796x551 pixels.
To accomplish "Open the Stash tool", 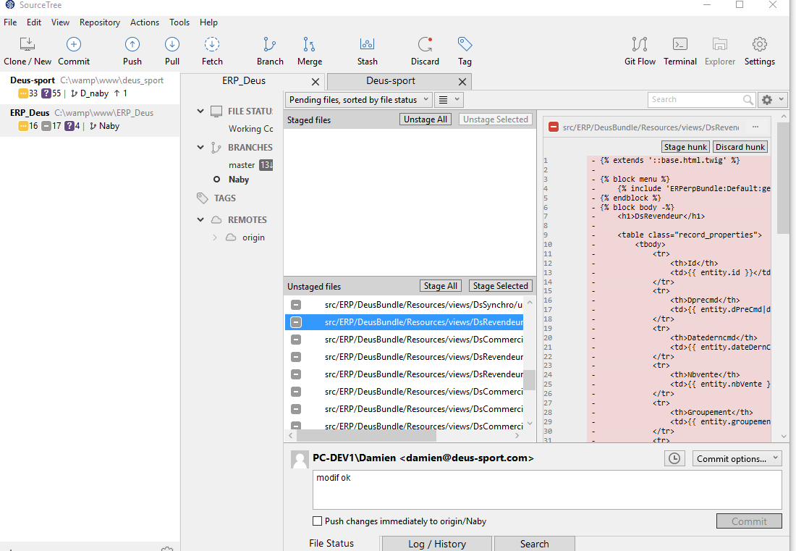I will 367,45.
